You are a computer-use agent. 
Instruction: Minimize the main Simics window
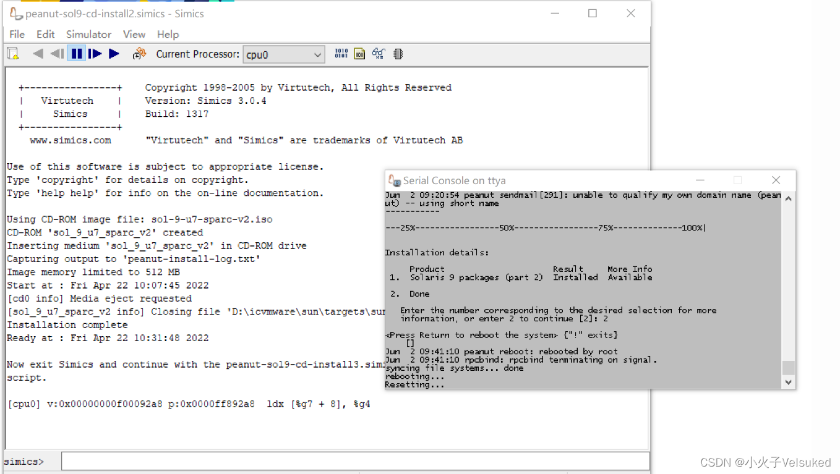point(555,13)
